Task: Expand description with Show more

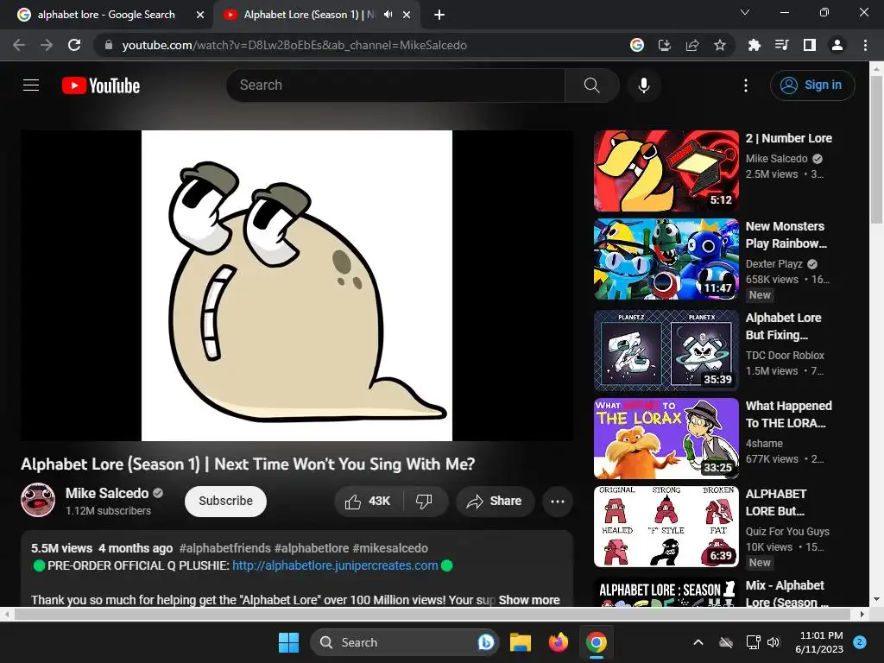Action: click(x=529, y=600)
